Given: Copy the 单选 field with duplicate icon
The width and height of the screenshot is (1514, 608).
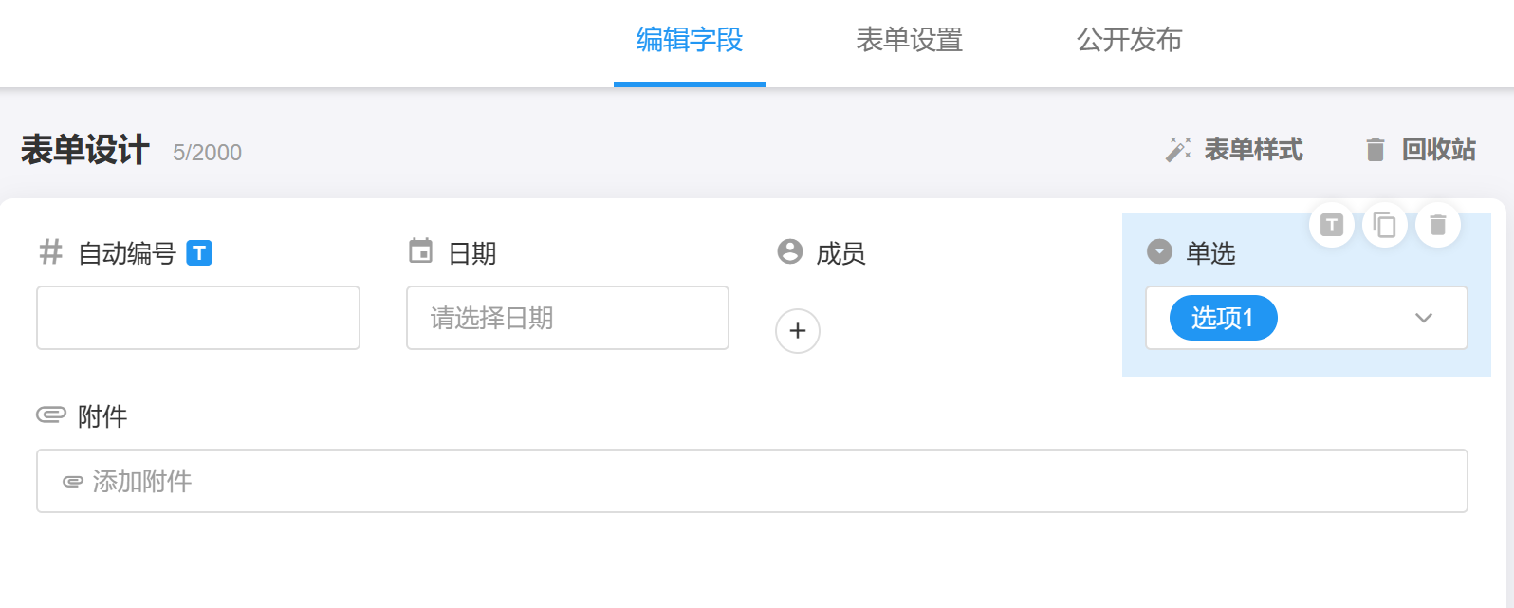Looking at the screenshot, I should pyautogui.click(x=1385, y=225).
